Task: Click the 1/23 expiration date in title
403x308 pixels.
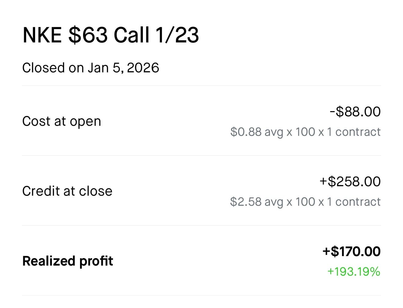Action: (x=177, y=35)
